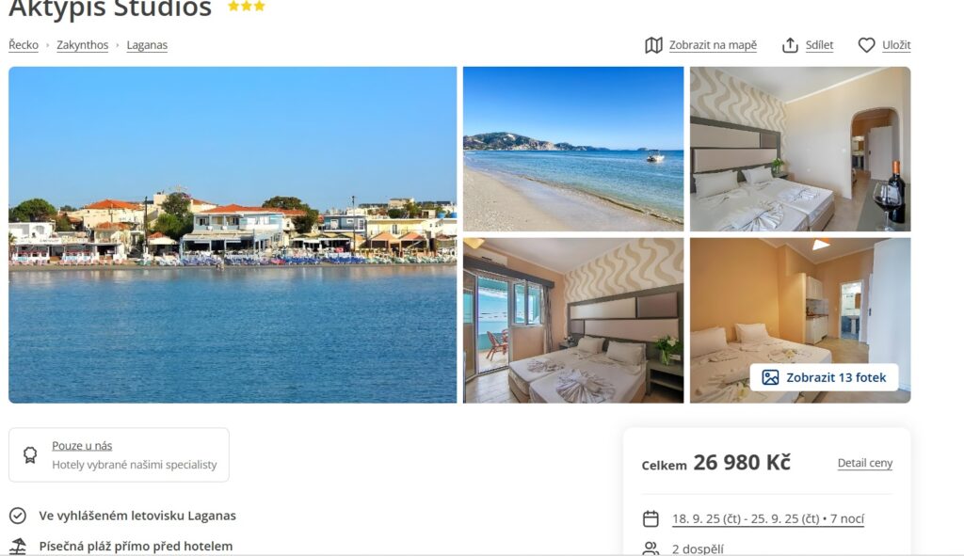
Task: Click the checkmark icon by Laganas resort text
Action: pyautogui.click(x=18, y=516)
